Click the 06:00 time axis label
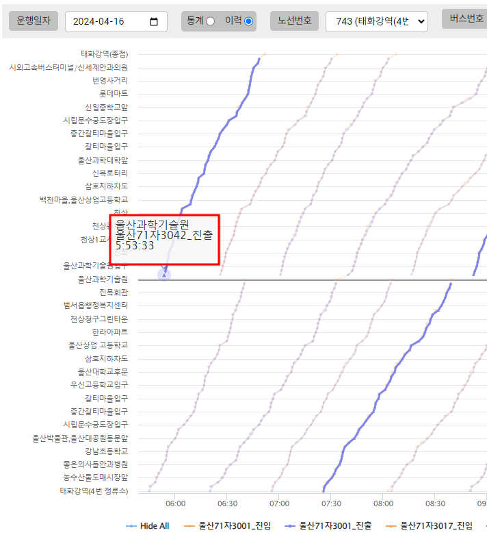Image resolution: width=487 pixels, height=535 pixels. pos(175,503)
